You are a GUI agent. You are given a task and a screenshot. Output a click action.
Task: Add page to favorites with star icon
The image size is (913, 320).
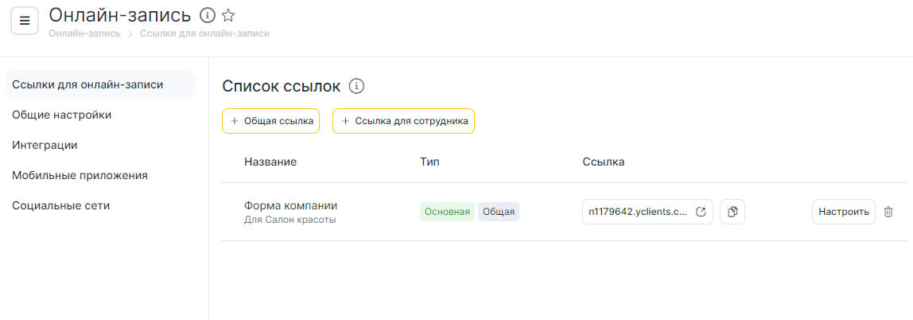coord(228,15)
